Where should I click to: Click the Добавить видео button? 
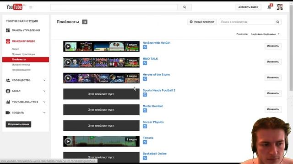tap(248, 7)
